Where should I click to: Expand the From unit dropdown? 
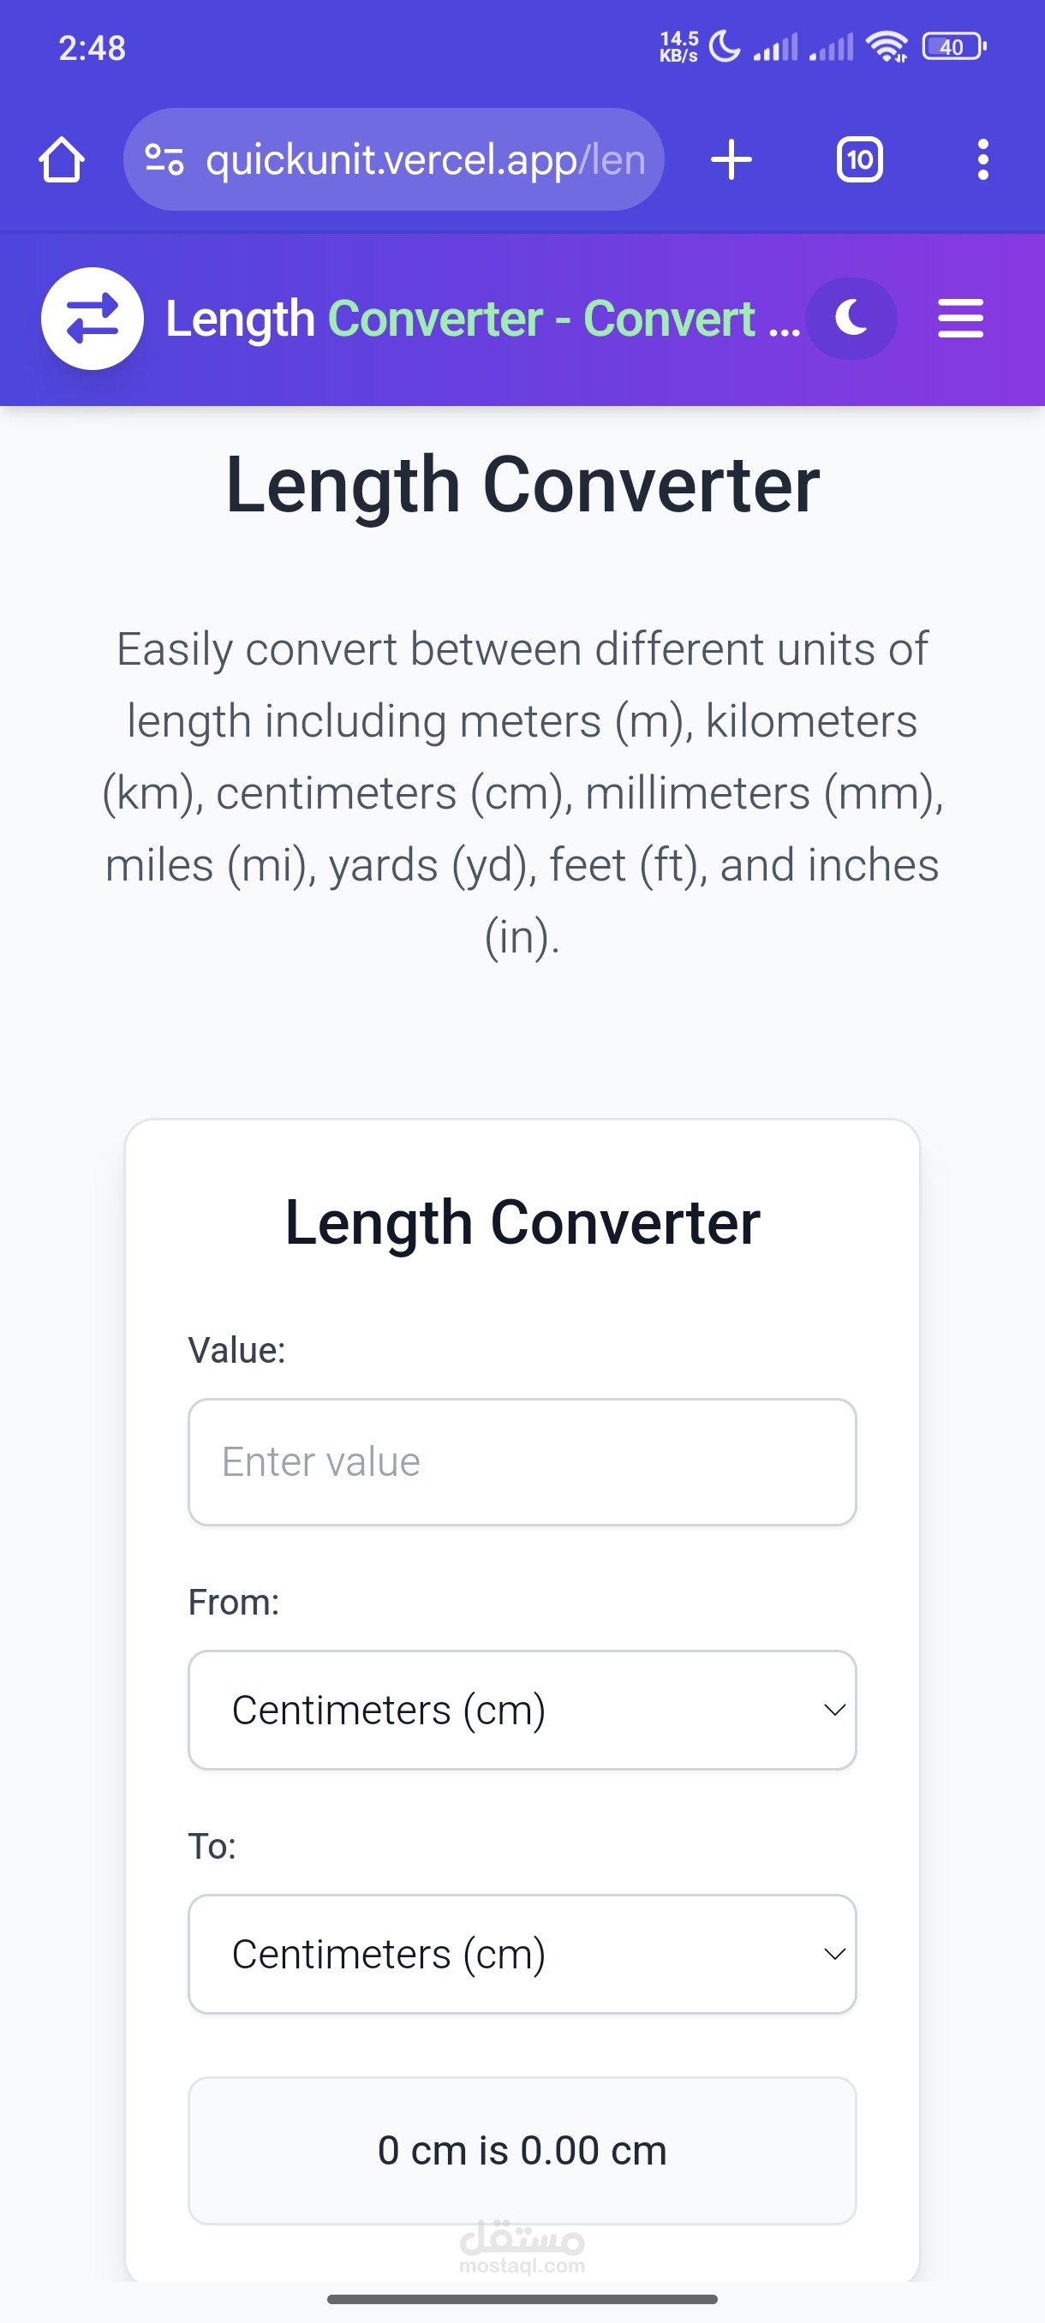(x=522, y=1710)
